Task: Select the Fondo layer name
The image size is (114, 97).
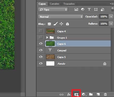Action: 61,64
